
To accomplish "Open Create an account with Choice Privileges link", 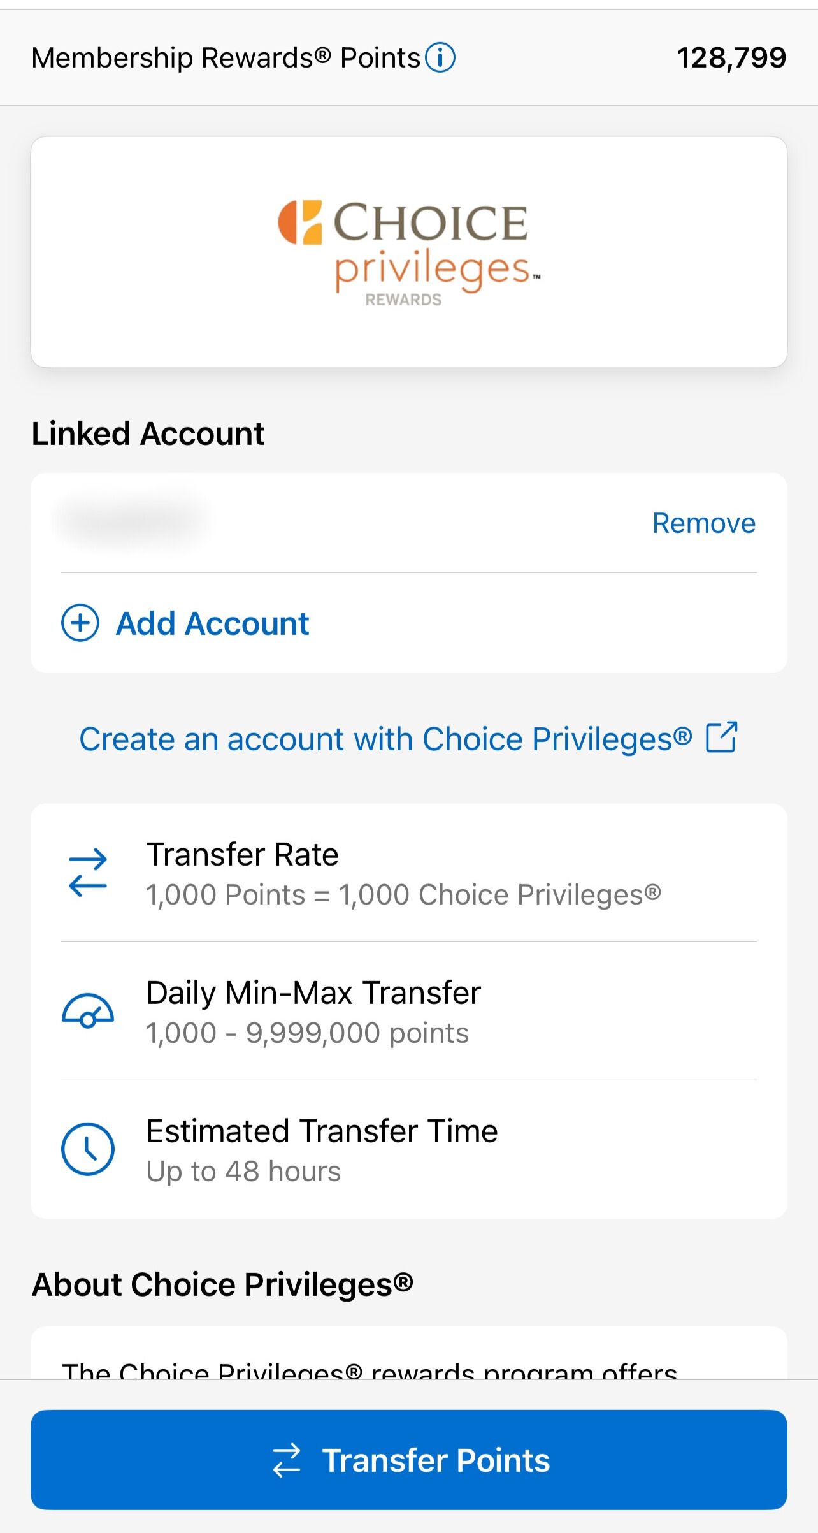I will click(x=385, y=739).
